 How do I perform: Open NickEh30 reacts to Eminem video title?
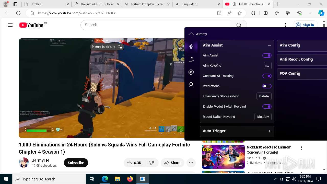[x=269, y=150]
